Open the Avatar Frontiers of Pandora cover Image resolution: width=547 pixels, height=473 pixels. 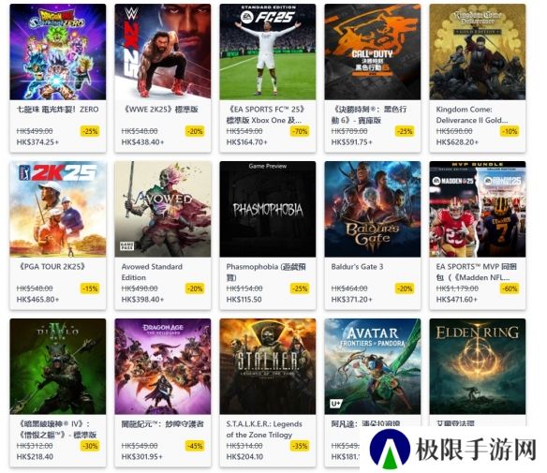(373, 366)
